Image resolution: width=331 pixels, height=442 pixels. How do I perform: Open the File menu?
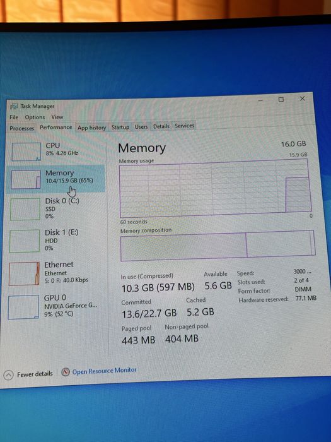14,117
